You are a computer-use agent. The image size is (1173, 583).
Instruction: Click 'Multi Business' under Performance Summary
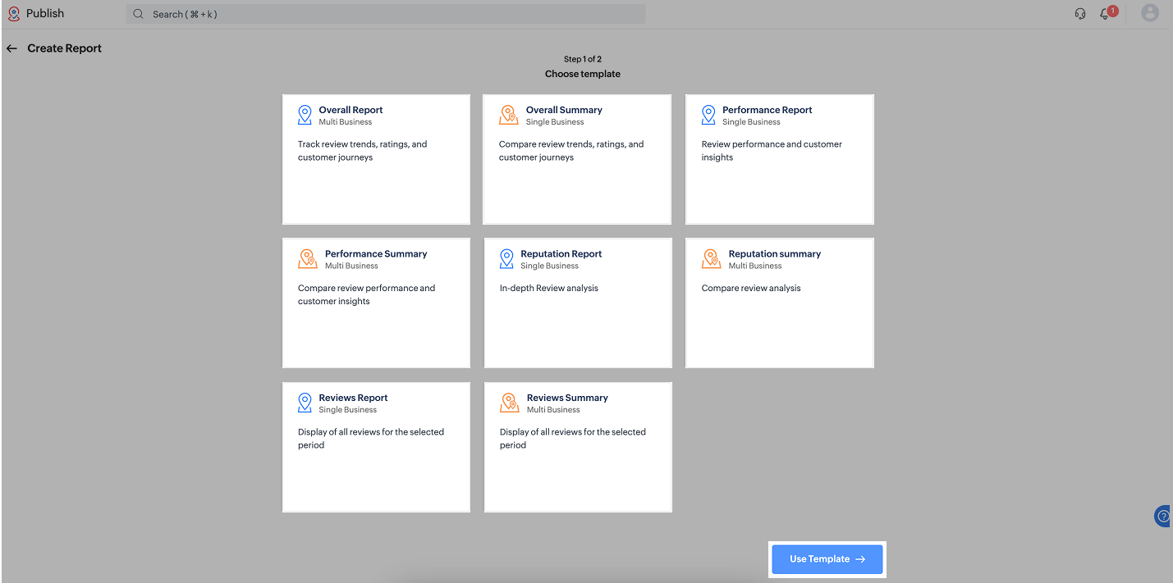pyautogui.click(x=351, y=266)
